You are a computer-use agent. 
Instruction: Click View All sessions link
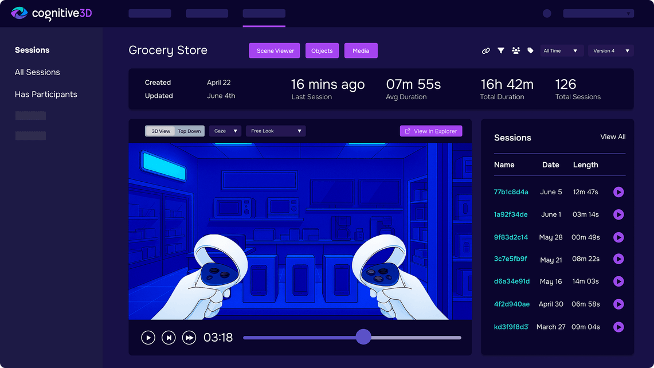612,137
